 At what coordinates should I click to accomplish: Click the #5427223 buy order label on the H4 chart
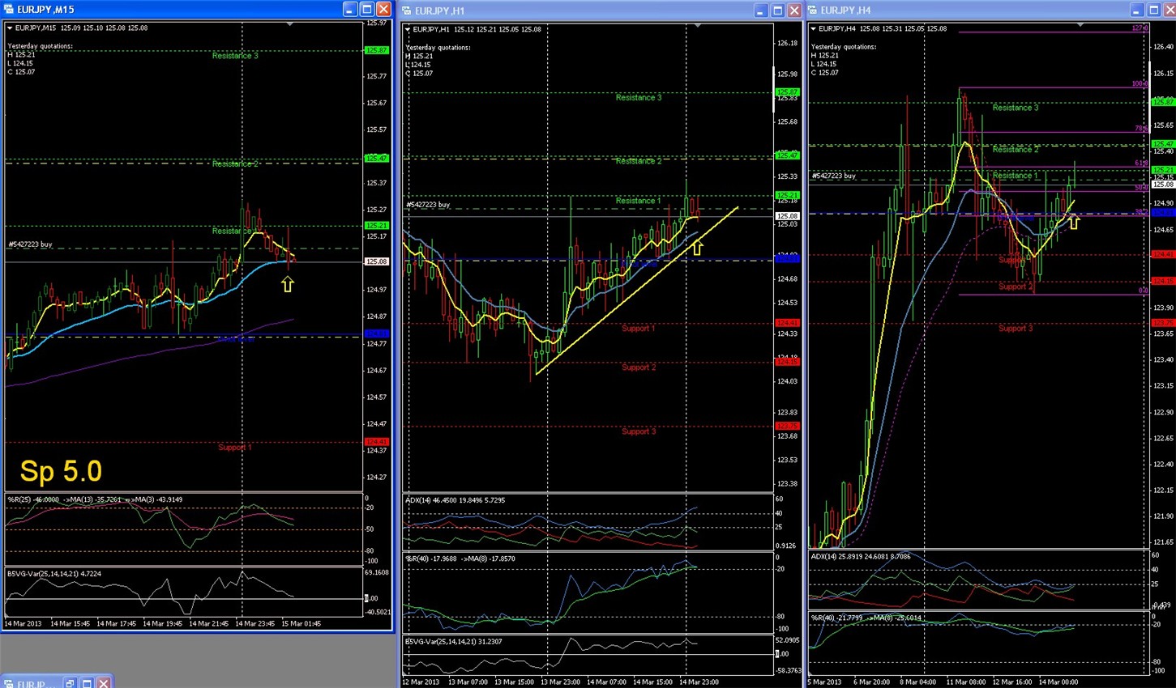coord(834,176)
